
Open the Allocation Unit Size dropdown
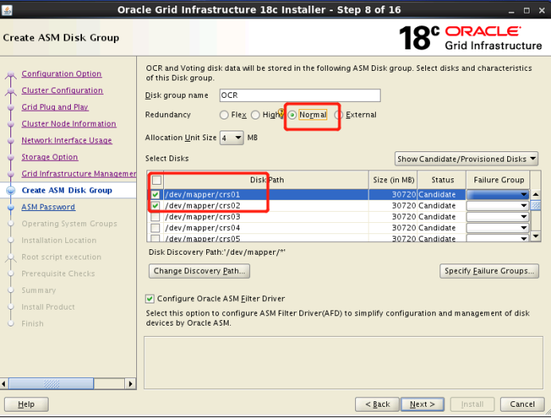click(x=232, y=138)
